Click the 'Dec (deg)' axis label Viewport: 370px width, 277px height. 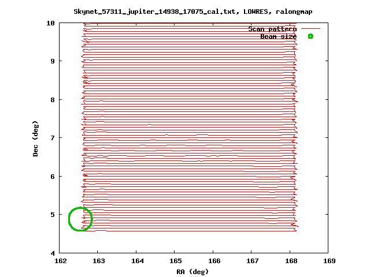click(35, 138)
